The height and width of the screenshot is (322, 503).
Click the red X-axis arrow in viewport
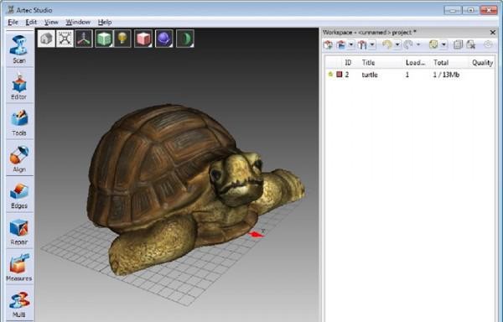(x=256, y=235)
